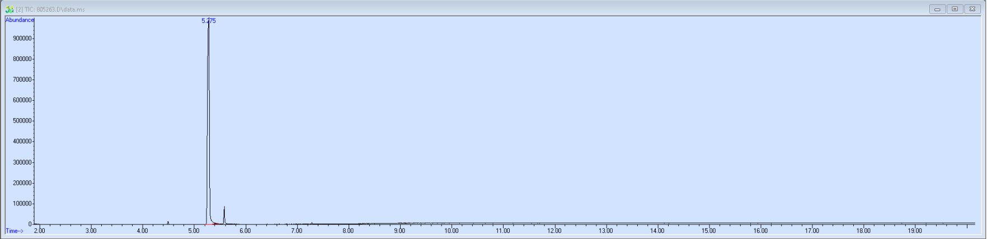The image size is (987, 239).
Task: Click the 6.00 time axis label
Action: click(245, 231)
